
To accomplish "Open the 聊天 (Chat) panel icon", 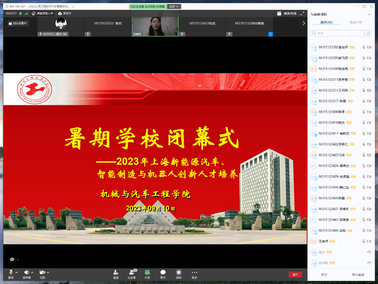I will point(163,273).
